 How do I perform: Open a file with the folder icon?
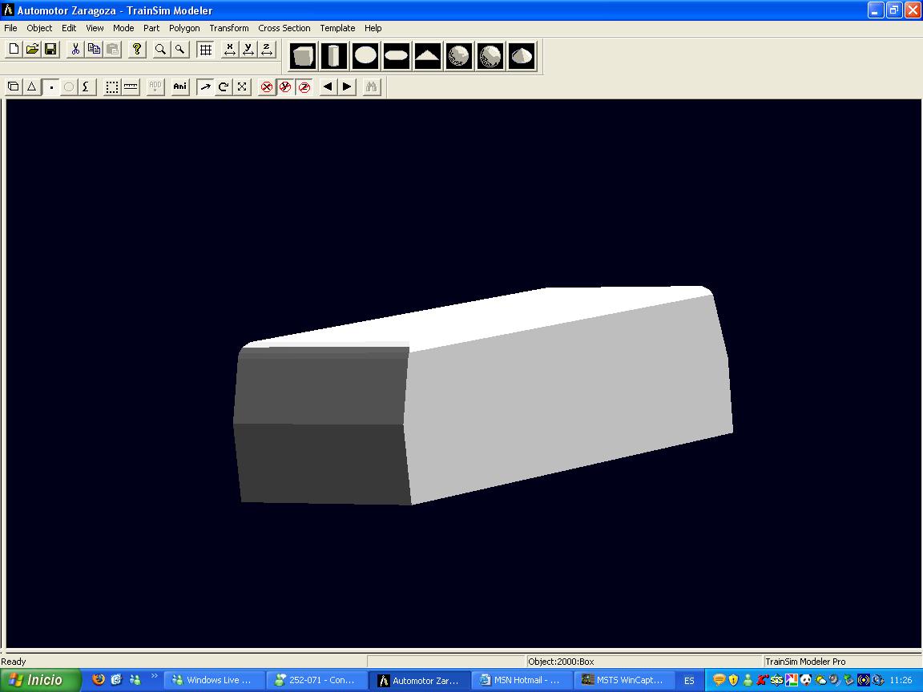pyautogui.click(x=32, y=50)
